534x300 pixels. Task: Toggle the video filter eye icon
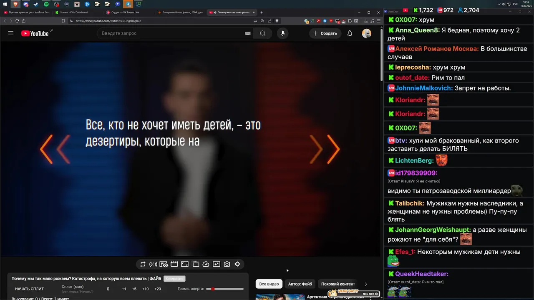(x=164, y=264)
